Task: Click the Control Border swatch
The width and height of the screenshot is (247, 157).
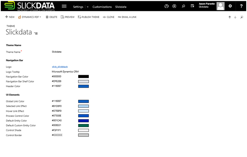Action: click(x=83, y=135)
